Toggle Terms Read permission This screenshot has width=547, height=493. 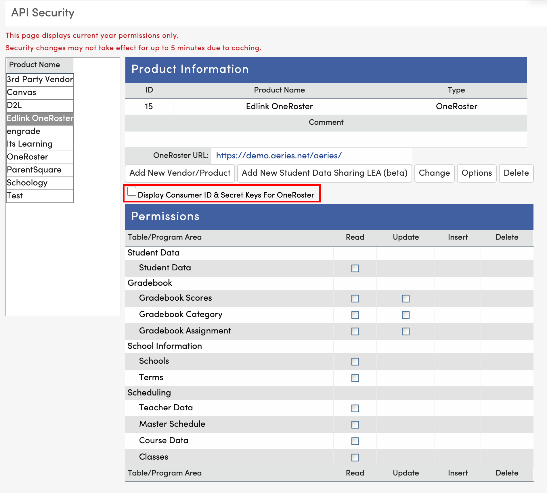click(355, 378)
